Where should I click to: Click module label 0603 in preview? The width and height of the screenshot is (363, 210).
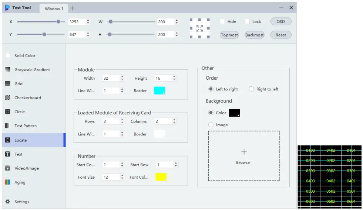coord(310,201)
